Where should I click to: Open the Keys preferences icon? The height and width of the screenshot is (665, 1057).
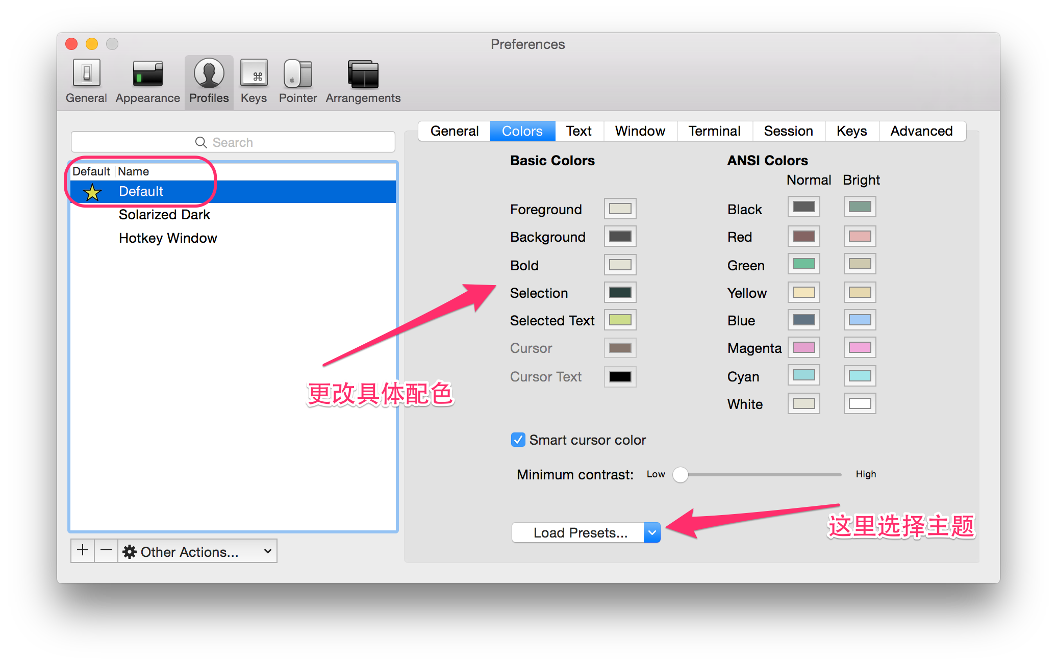(254, 79)
